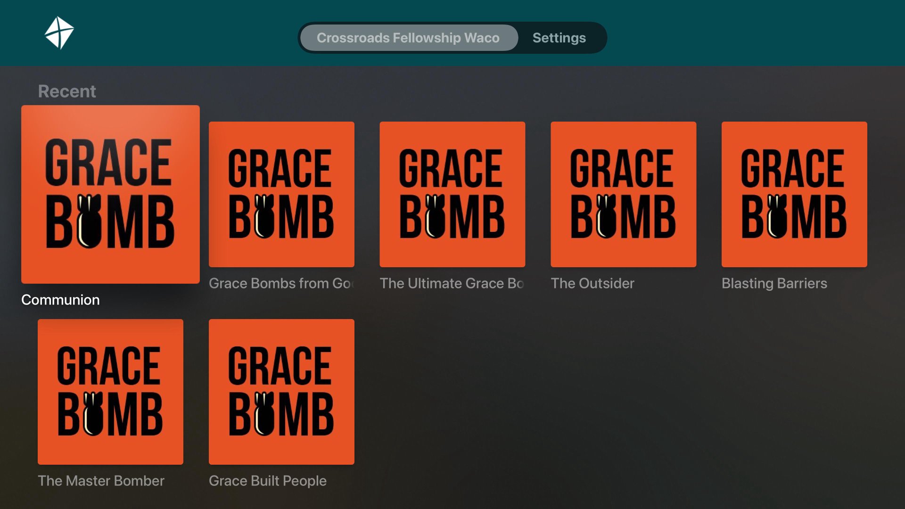Screen dimensions: 905x509
Task: Open The Ultimate Grace Bomb artwork
Action: [x=452, y=194]
